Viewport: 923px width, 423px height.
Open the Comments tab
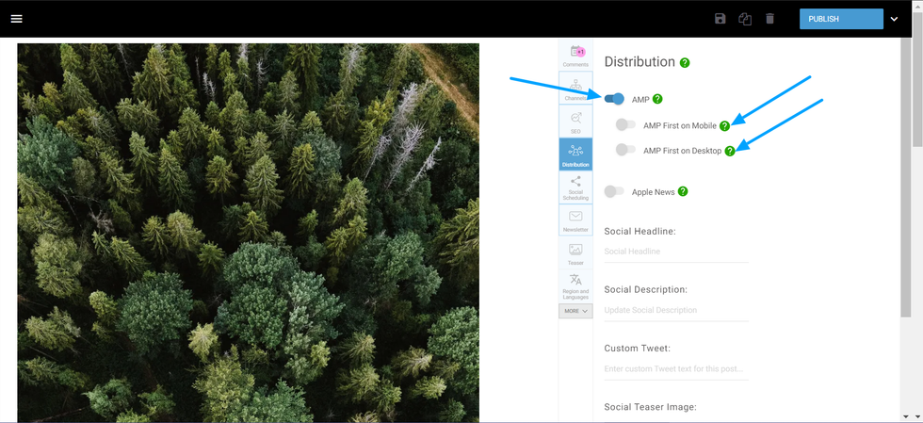(575, 56)
